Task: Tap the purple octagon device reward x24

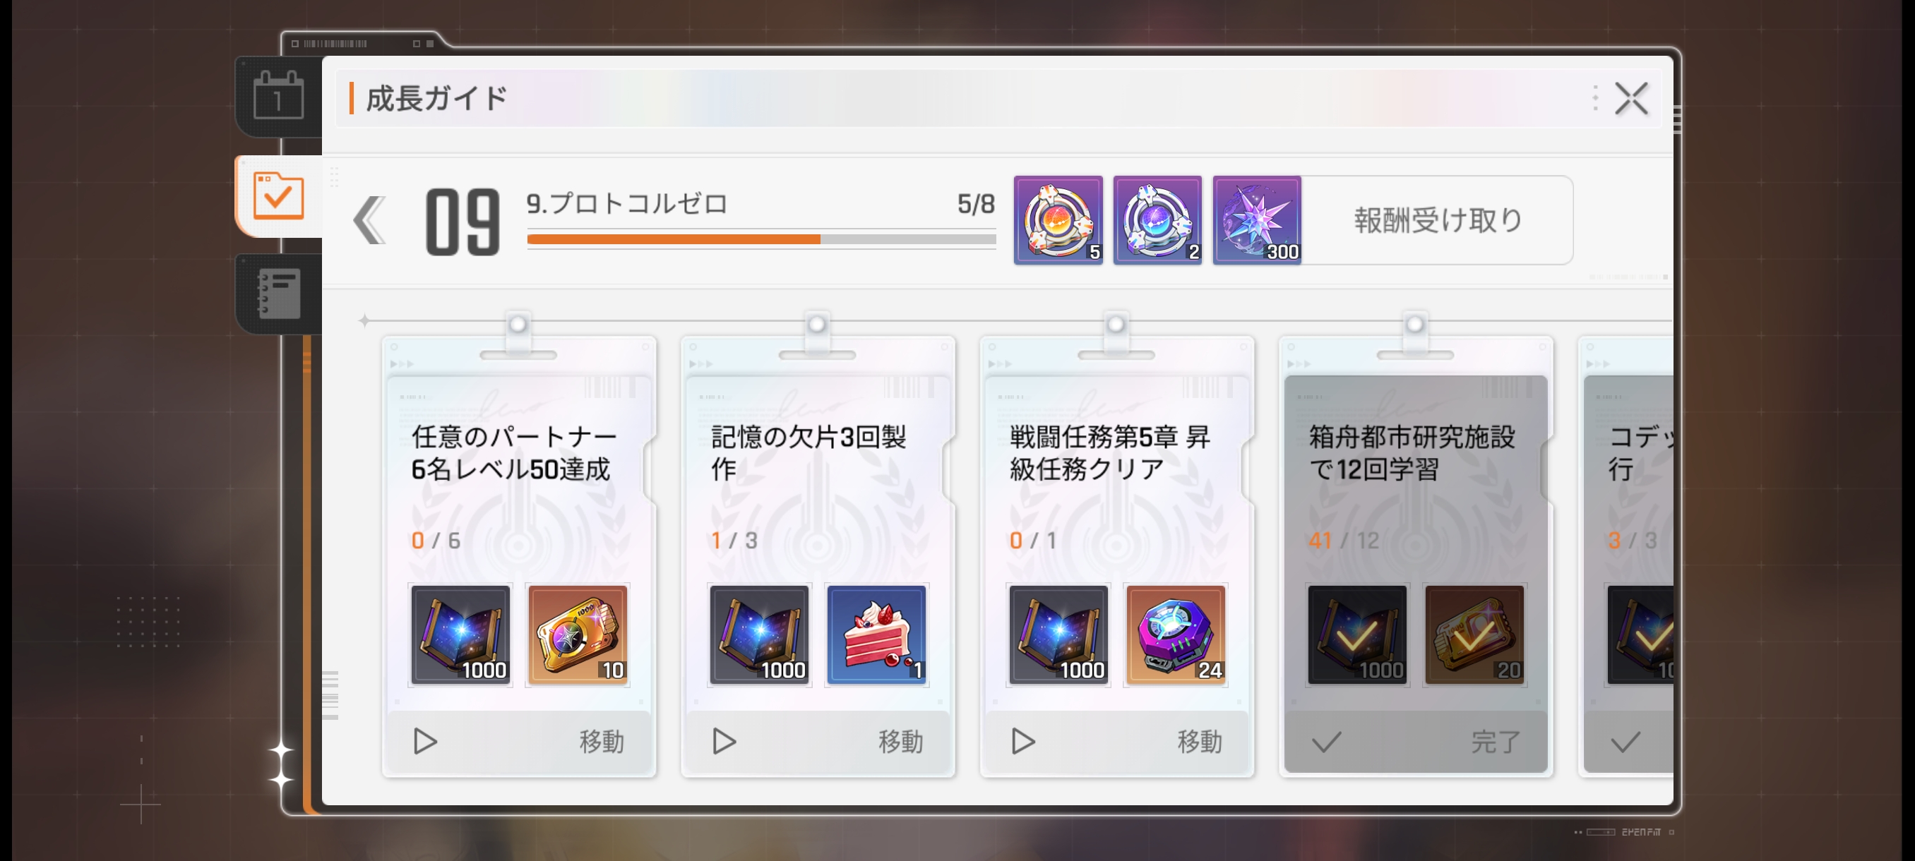Action: [1175, 634]
